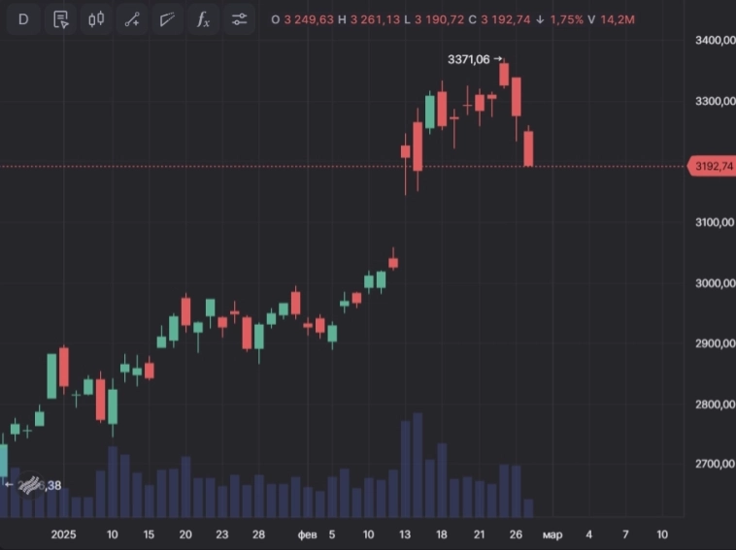Click the 28 date axis label
The height and width of the screenshot is (550, 736).
click(x=258, y=534)
